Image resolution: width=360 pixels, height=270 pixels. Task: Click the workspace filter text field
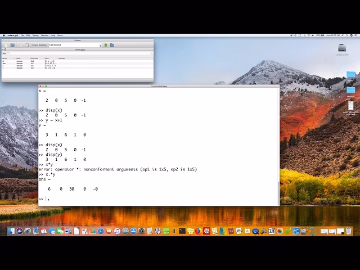point(80,53)
